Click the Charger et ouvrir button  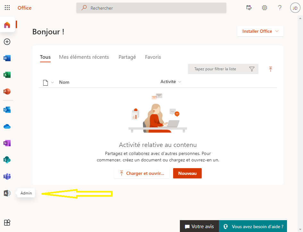tap(142, 173)
